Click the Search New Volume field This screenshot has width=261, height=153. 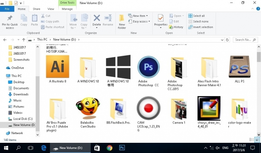(x=245, y=40)
